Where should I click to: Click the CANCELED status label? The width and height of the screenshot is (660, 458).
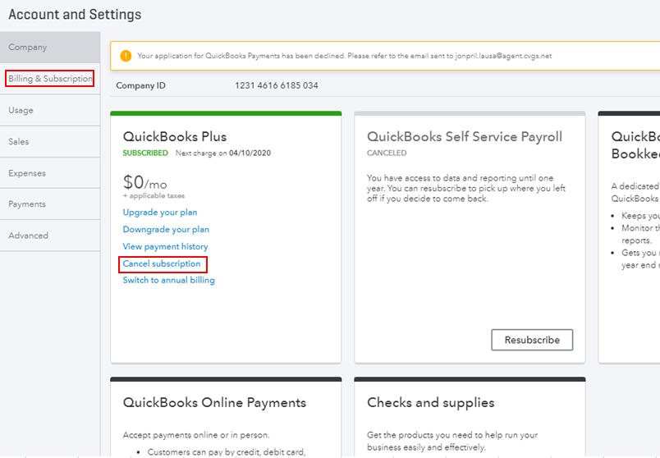387,153
